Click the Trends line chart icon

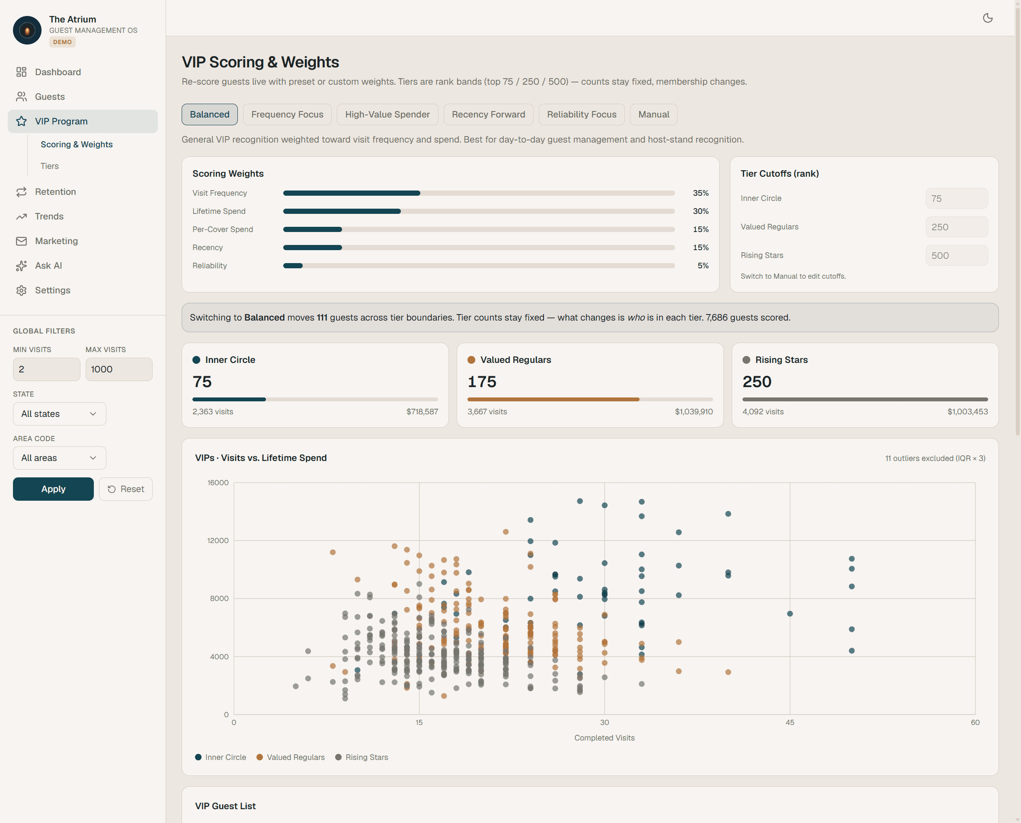pos(21,216)
